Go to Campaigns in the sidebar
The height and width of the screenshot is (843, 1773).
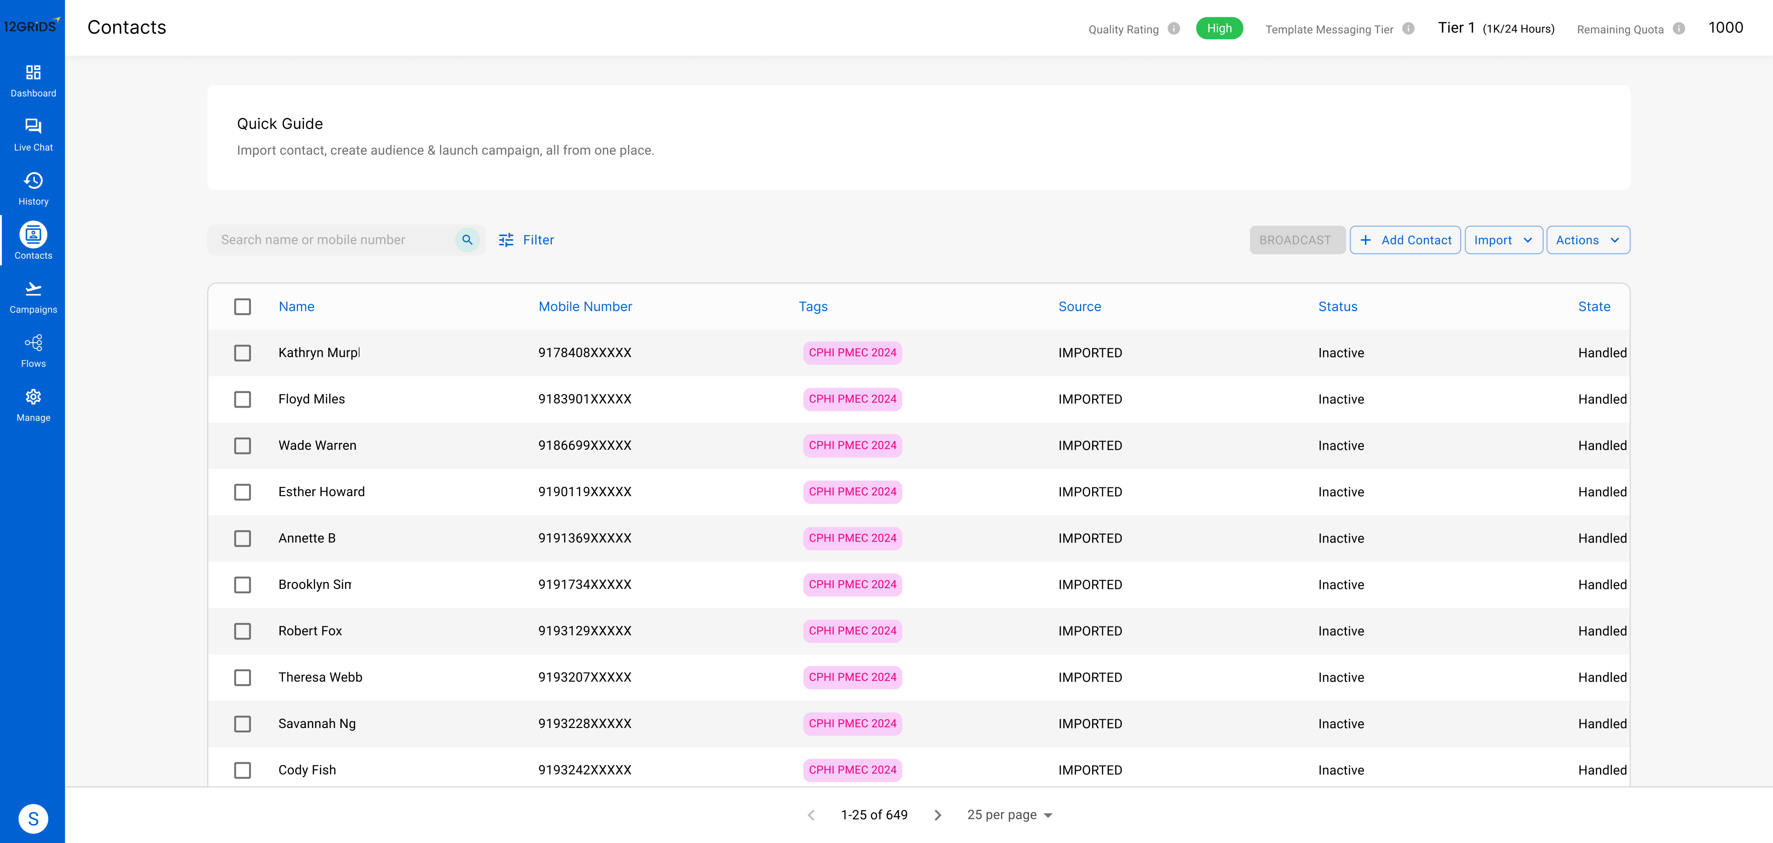click(x=33, y=297)
